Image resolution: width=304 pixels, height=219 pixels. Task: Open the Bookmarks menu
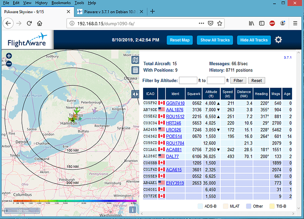pyautogui.click(x=60, y=3)
